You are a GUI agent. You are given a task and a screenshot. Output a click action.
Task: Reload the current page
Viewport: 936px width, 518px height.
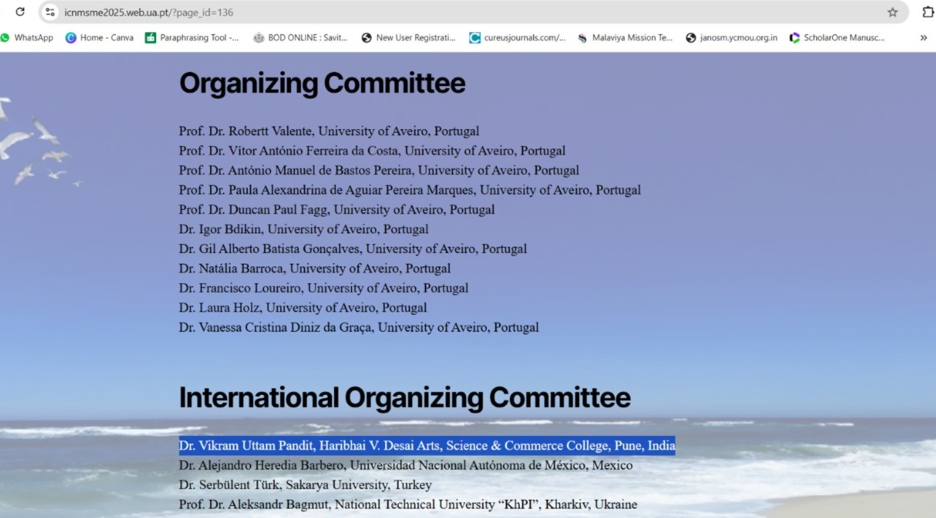(20, 12)
